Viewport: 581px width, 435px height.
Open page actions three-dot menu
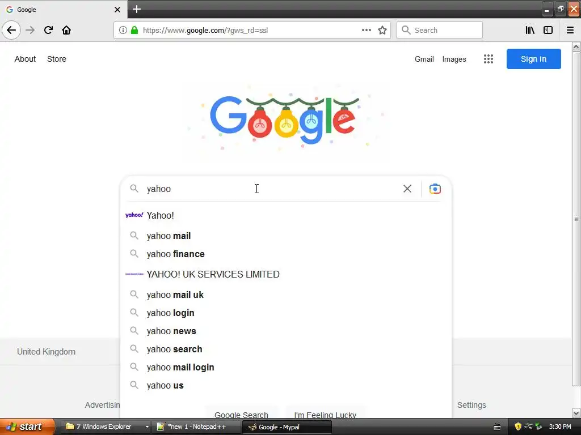(x=367, y=30)
